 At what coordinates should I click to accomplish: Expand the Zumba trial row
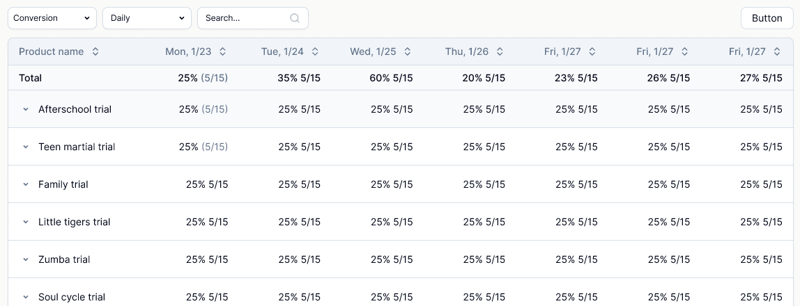tap(26, 259)
